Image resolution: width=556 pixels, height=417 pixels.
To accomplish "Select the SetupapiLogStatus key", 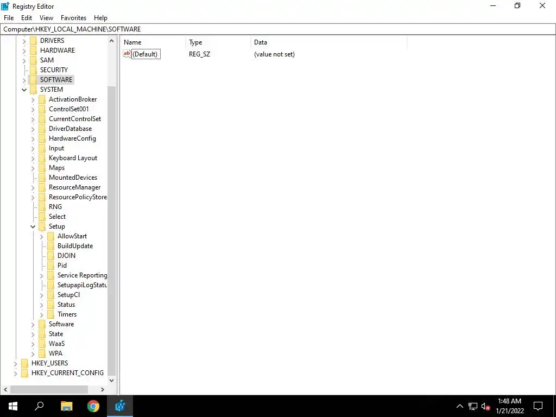I will [x=82, y=285].
